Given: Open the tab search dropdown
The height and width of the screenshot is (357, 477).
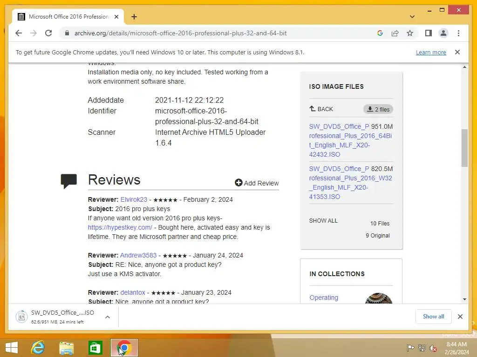Looking at the screenshot, I should 412,17.
